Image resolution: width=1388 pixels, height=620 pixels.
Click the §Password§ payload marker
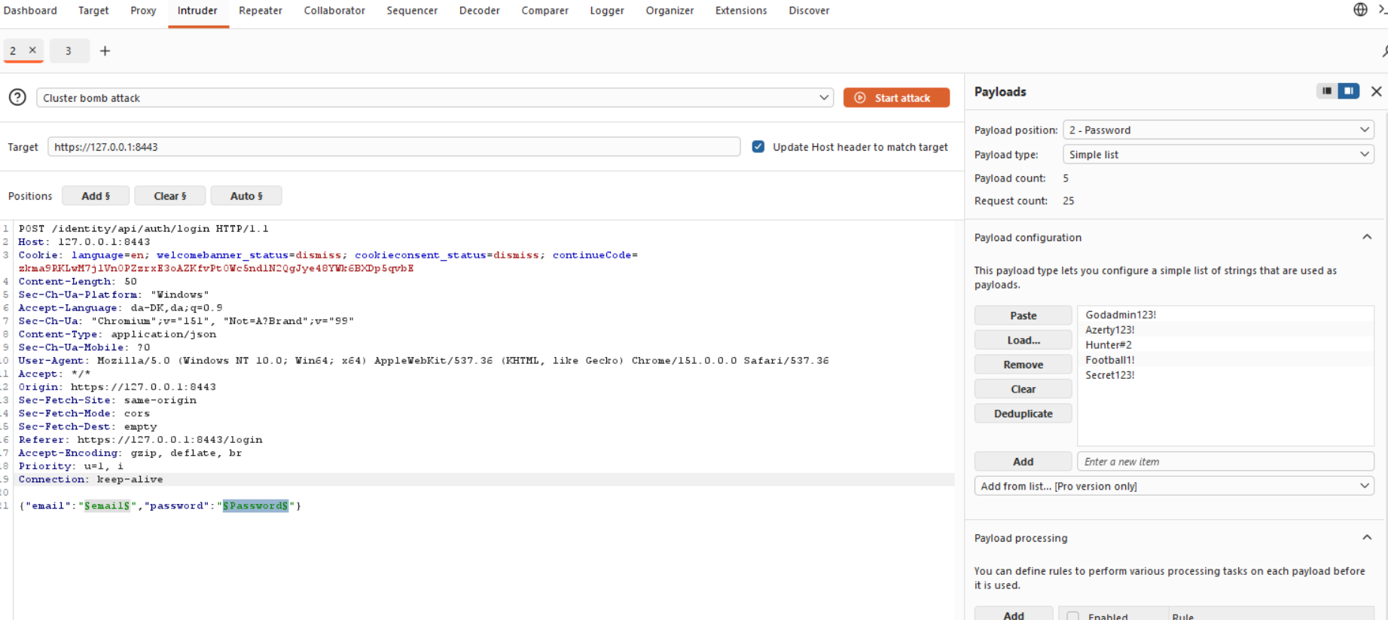click(x=255, y=505)
